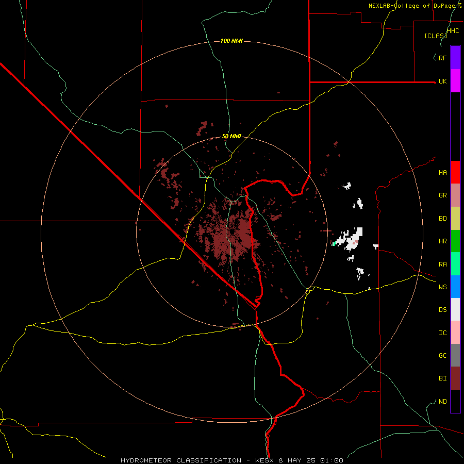Screen dimensions: 464x464
Task: Click the red HA legend swatch
Action: tap(455, 172)
